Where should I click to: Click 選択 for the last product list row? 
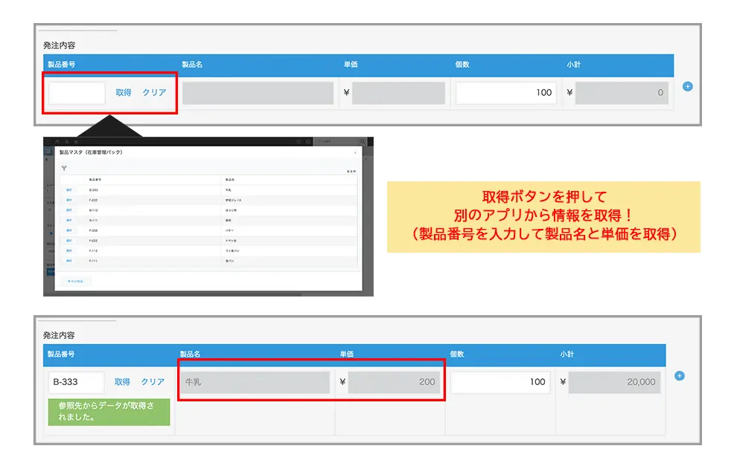coord(69,261)
